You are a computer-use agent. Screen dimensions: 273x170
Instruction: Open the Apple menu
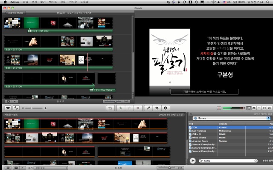5,2
